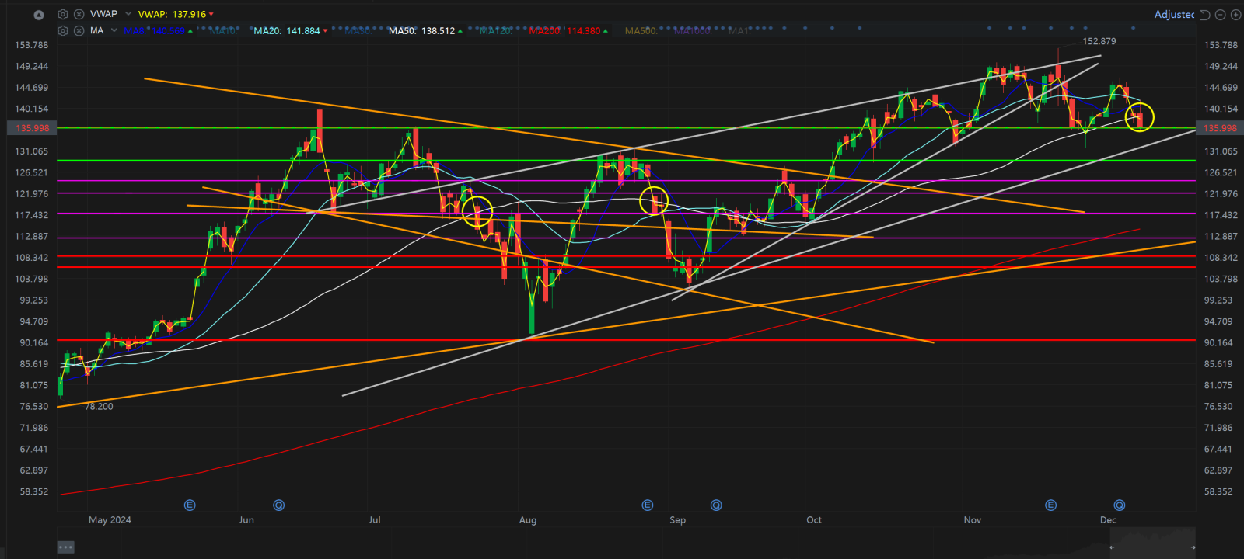Click the earnings E marker in November
This screenshot has width=1244, height=559.
[x=1051, y=505]
